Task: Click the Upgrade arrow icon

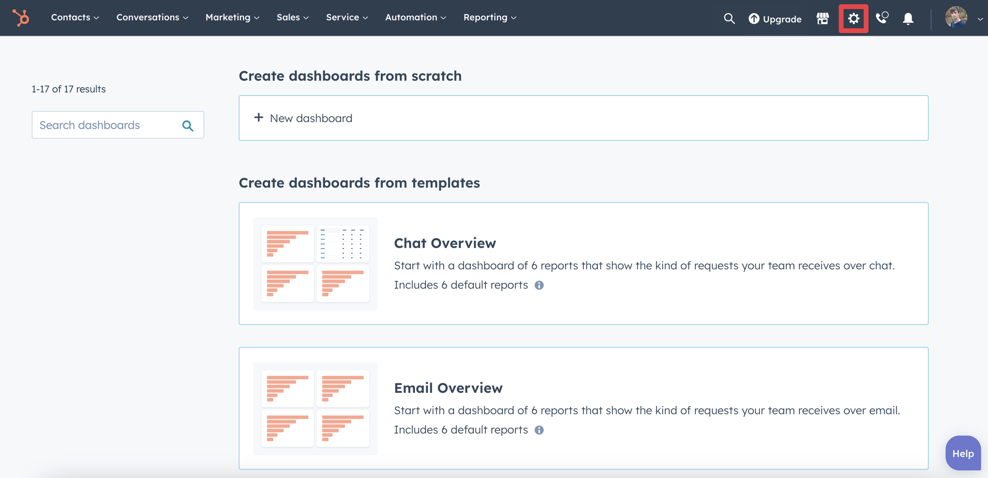Action: point(753,19)
